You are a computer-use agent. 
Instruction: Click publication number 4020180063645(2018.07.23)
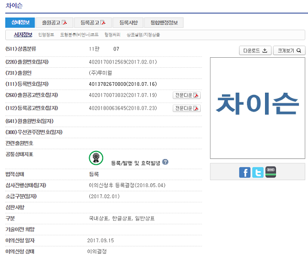123,108
